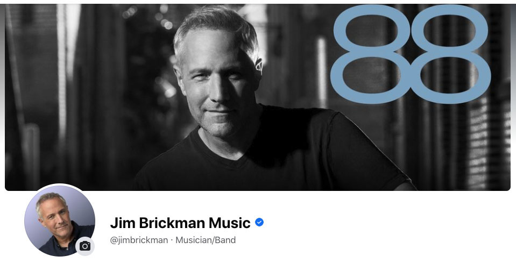
Task: Open the Musician/Band category link
Action: [206, 240]
